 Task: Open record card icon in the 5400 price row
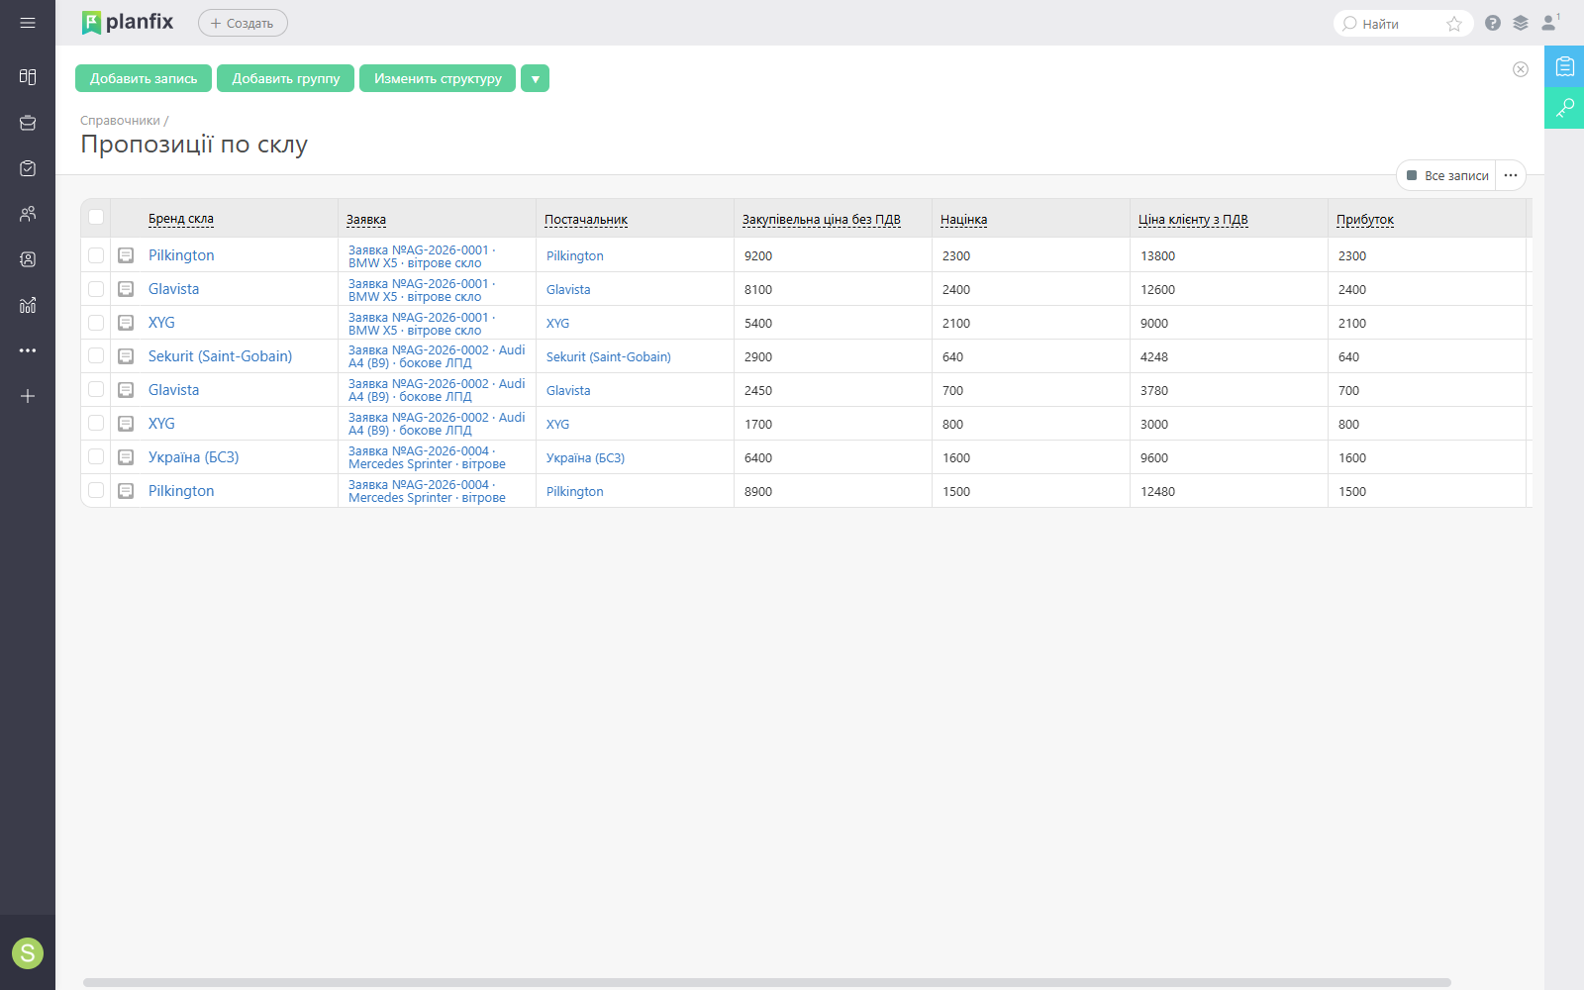tap(126, 323)
